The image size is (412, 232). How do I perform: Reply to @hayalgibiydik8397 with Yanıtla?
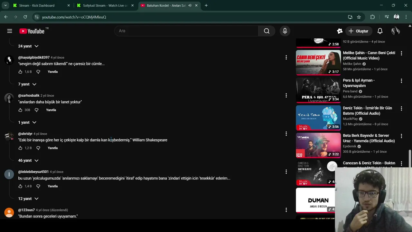coord(53,72)
